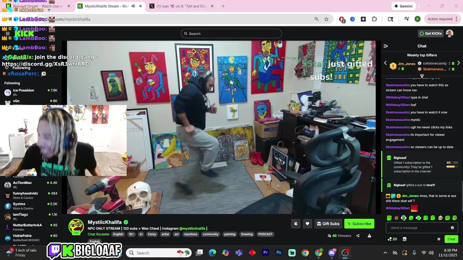Screen dimensions: 463x260
Task: Follow toggle heart button
Action: pyautogui.click(x=307, y=224)
